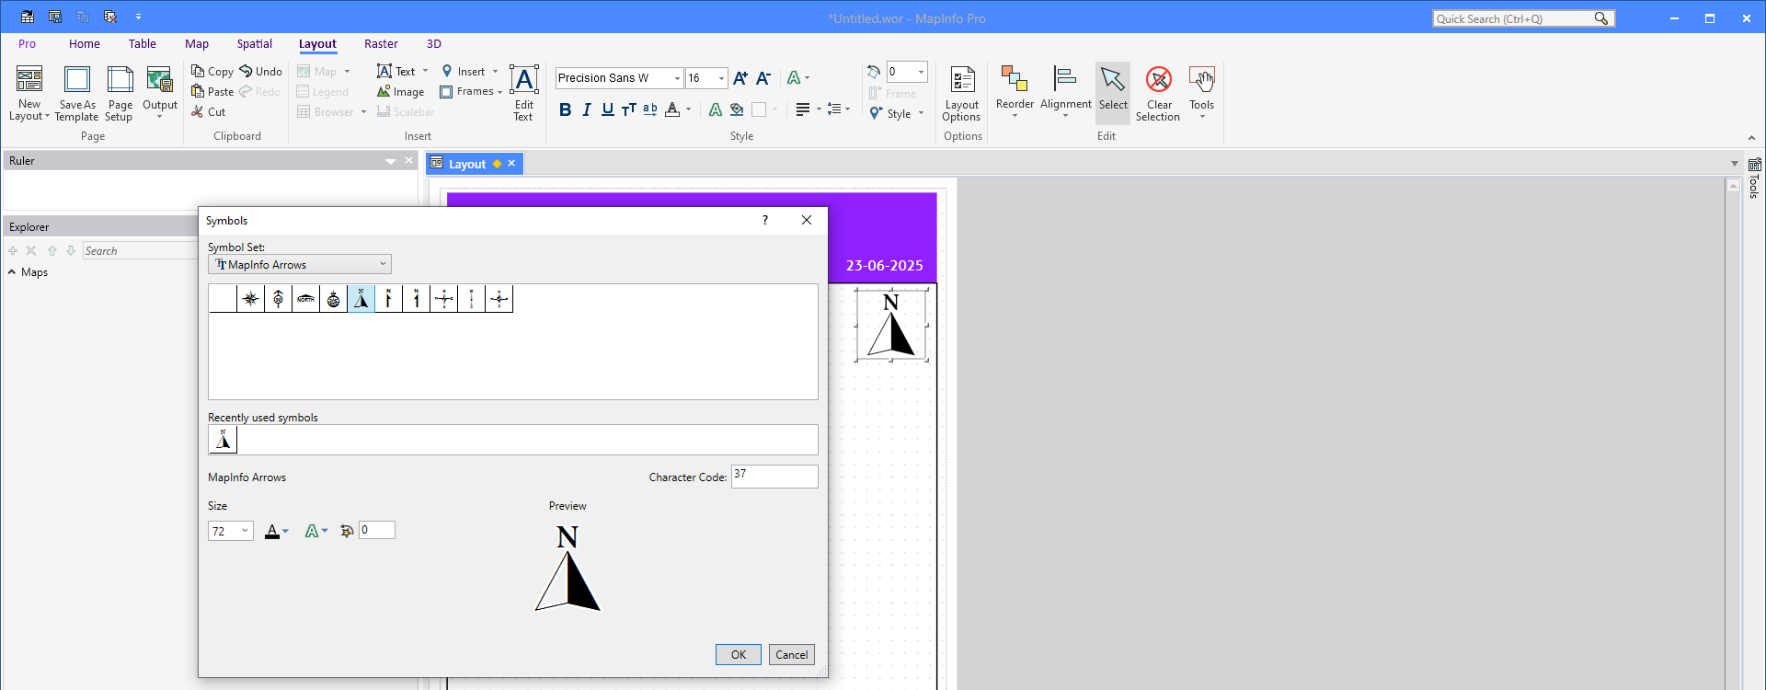Open the ribbon font name dropdown

tap(678, 78)
